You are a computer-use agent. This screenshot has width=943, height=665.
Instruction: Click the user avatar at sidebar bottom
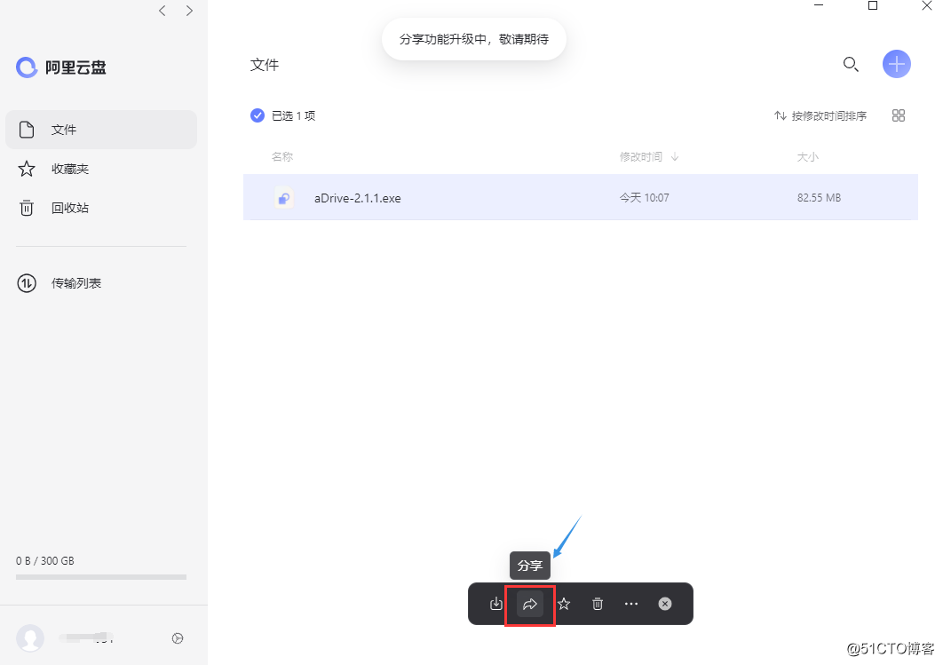30,638
